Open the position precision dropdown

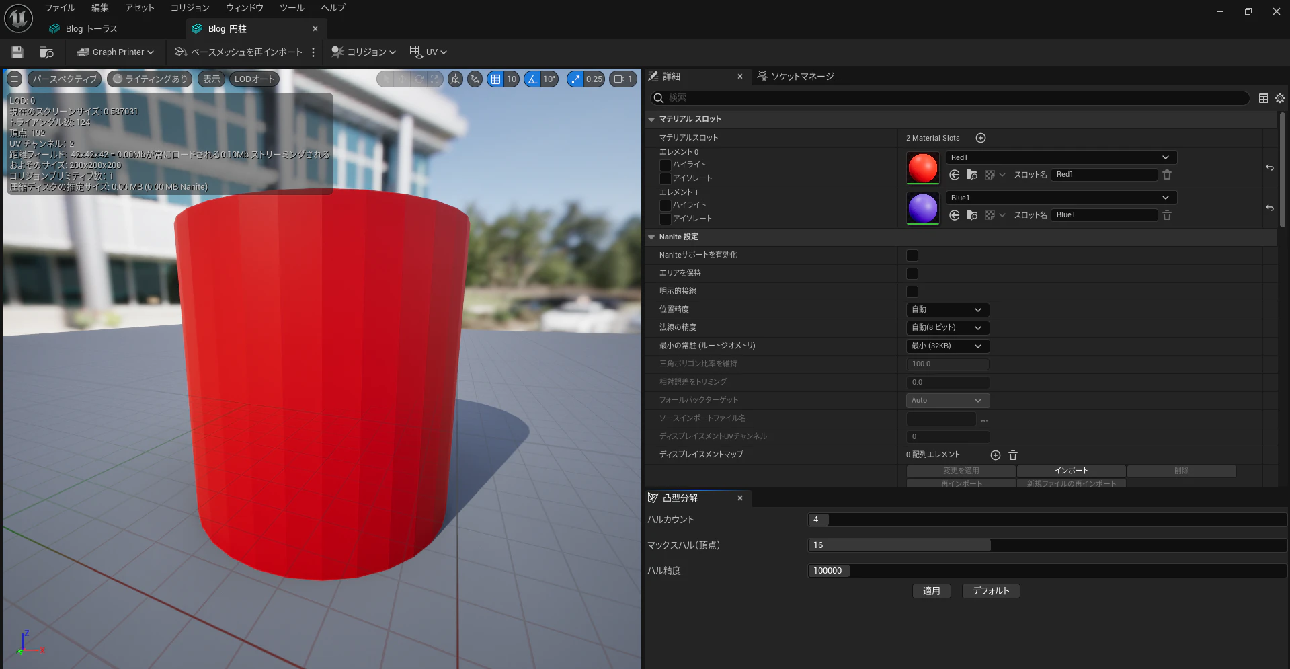point(947,310)
